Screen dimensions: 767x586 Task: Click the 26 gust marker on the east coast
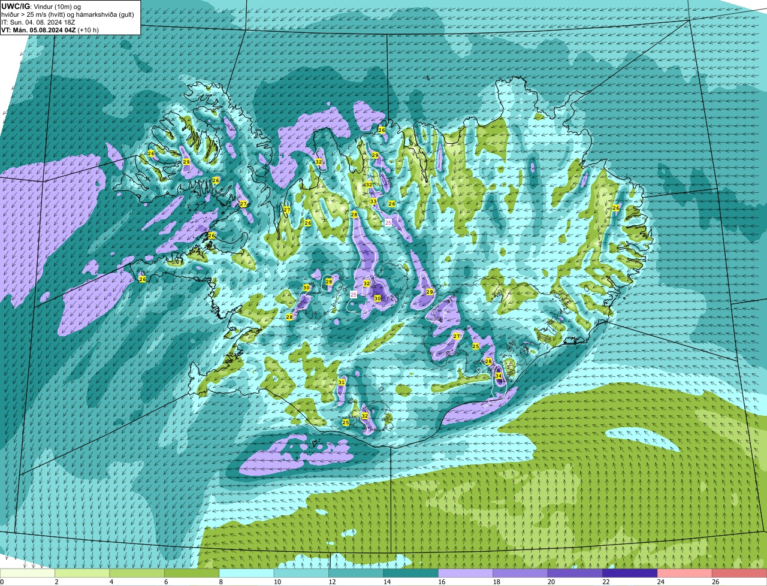(x=616, y=208)
